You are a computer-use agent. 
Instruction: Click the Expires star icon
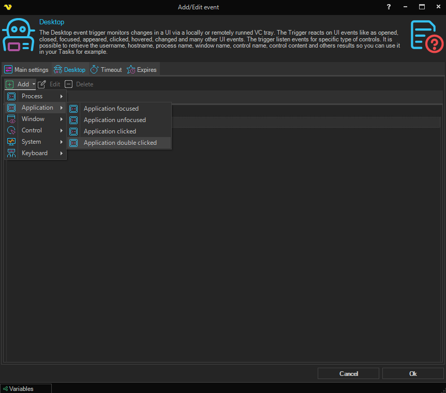(x=131, y=69)
